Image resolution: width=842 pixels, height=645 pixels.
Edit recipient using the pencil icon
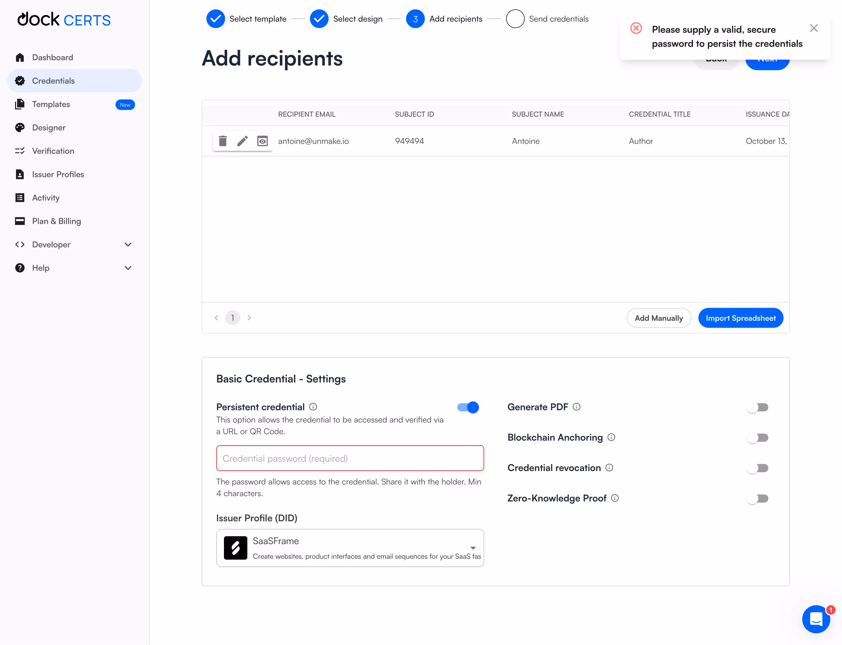coord(242,141)
